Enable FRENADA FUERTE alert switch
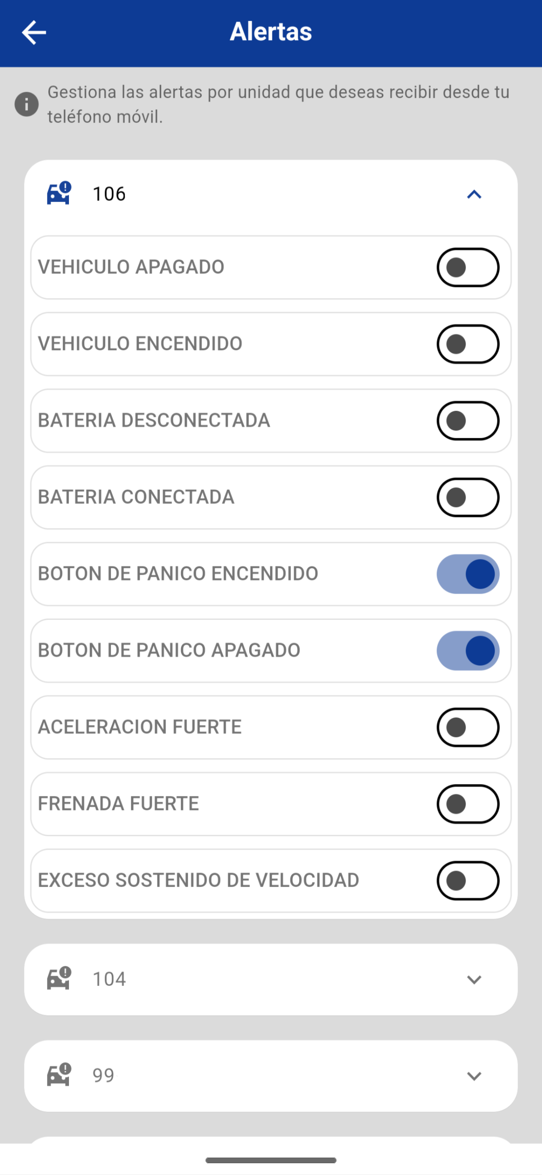Image resolution: width=542 pixels, height=1175 pixels. (x=468, y=804)
